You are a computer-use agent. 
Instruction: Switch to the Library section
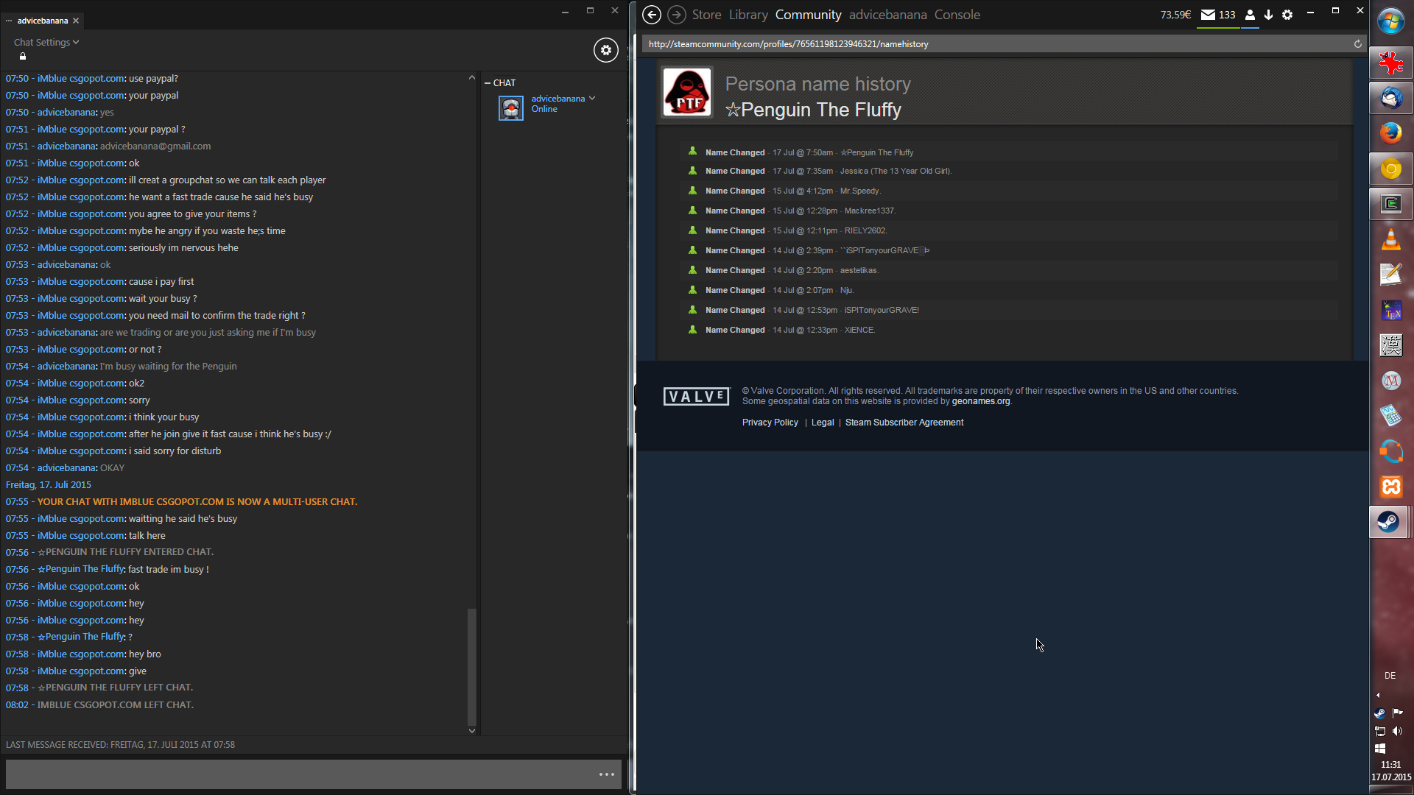click(x=748, y=15)
